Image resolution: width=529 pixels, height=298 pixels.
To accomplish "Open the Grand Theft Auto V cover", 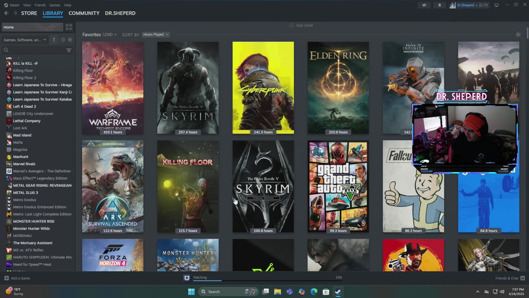I will pos(338,186).
